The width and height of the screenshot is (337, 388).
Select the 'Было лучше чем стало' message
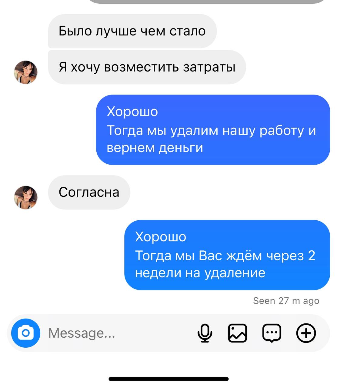[x=132, y=31]
